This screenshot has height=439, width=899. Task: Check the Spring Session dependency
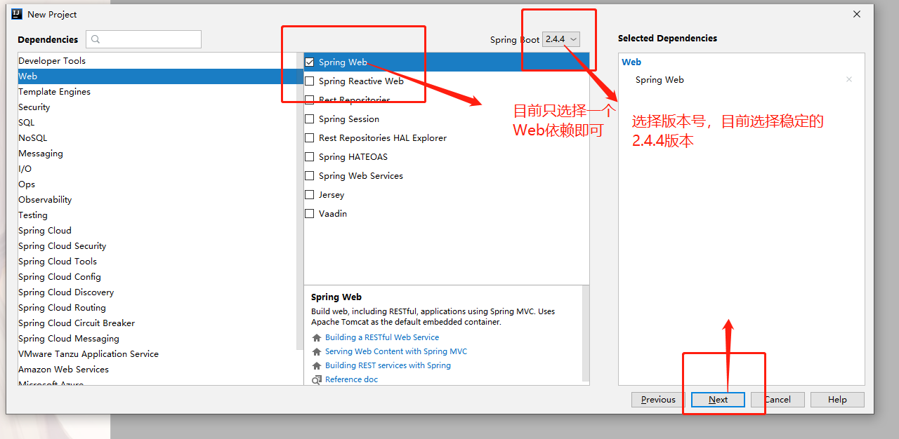click(309, 119)
